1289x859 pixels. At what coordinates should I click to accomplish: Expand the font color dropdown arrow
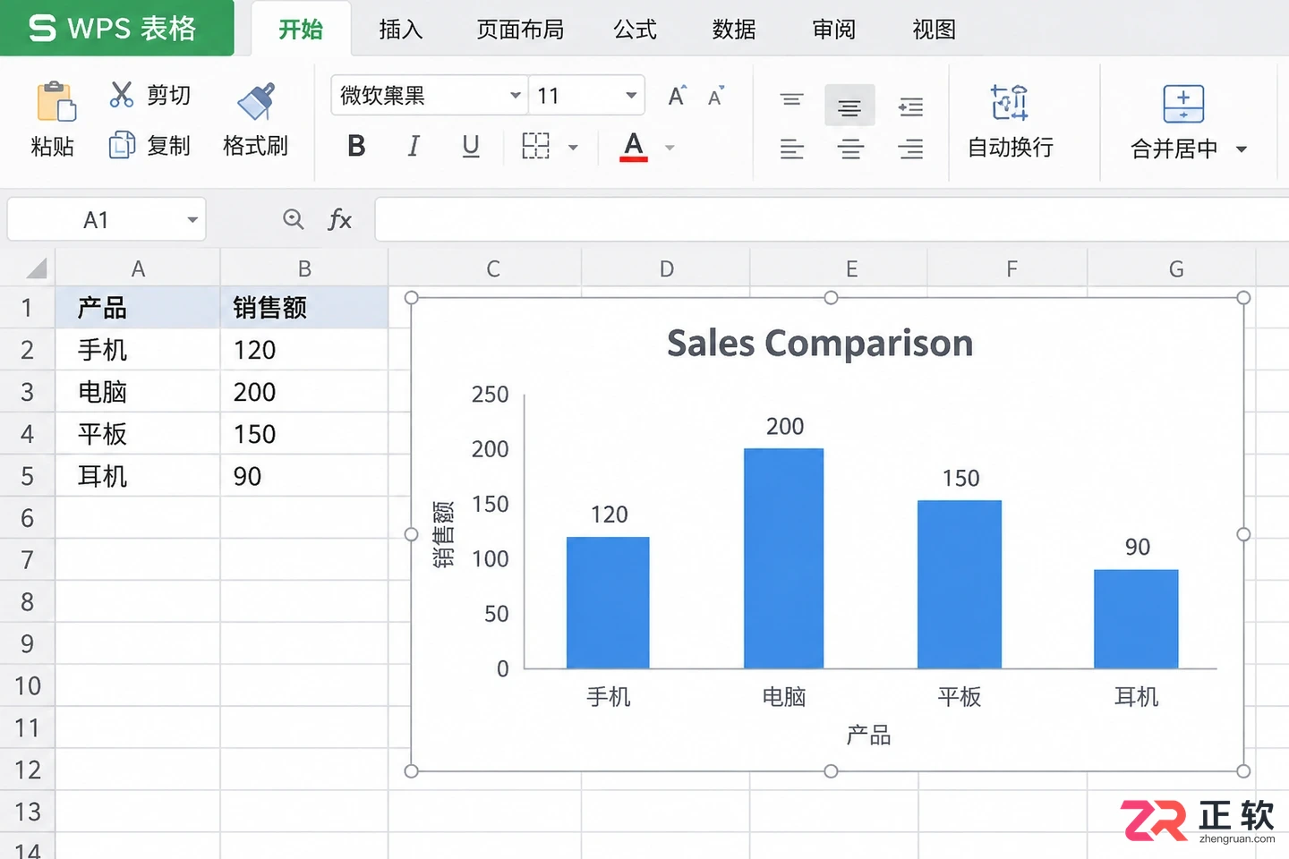coord(670,148)
